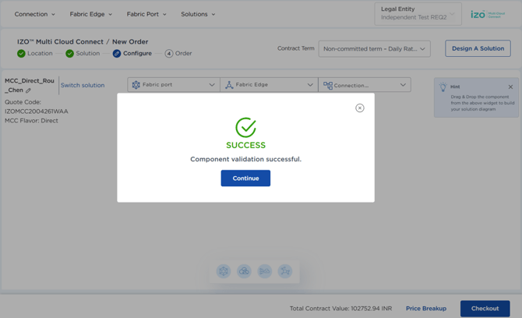Expand the Connection widget dropdown
Viewport: 522px width, 318px height.
[403, 85]
